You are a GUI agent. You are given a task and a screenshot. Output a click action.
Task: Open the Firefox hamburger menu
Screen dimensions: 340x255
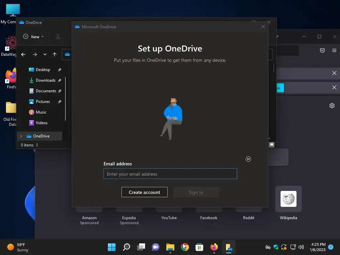[x=334, y=50]
